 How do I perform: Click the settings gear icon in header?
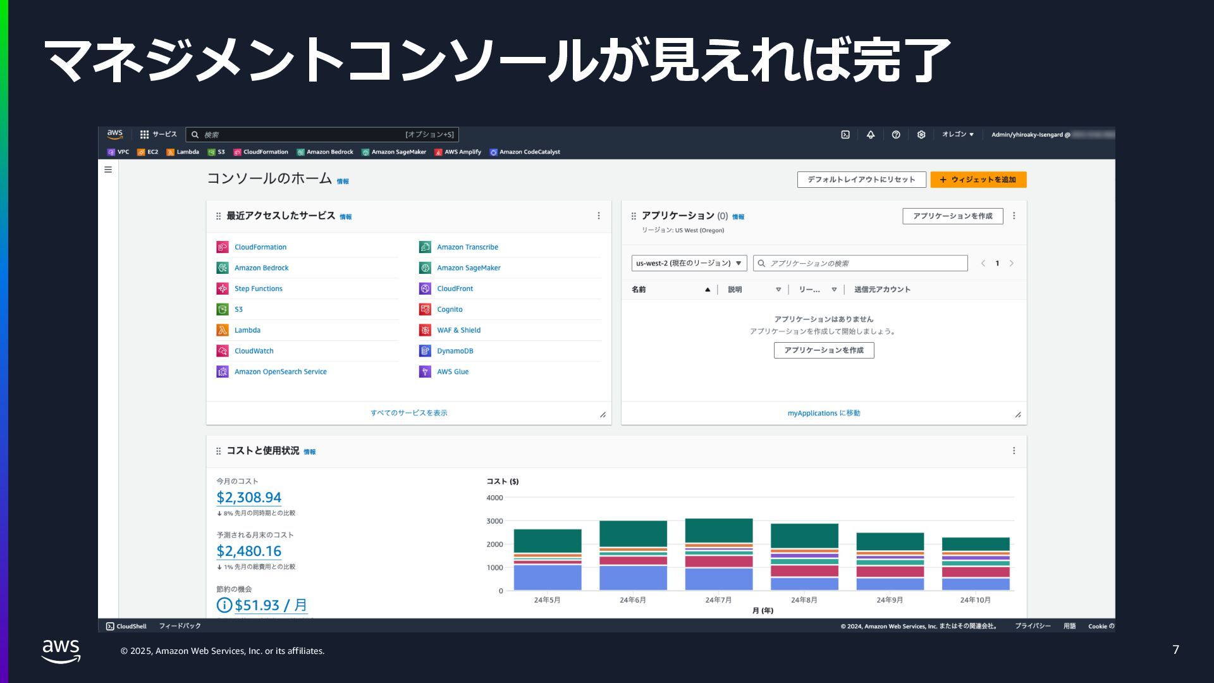click(921, 135)
